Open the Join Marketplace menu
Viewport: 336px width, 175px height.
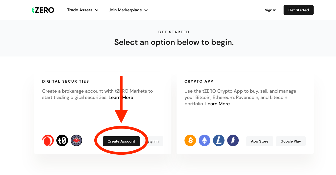pos(125,10)
